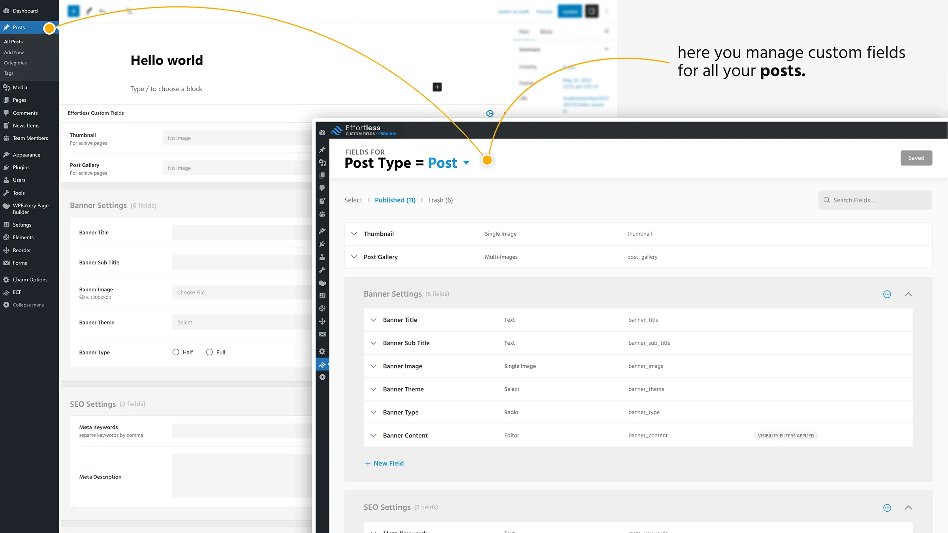Click inside the Search Fields input

click(x=875, y=200)
